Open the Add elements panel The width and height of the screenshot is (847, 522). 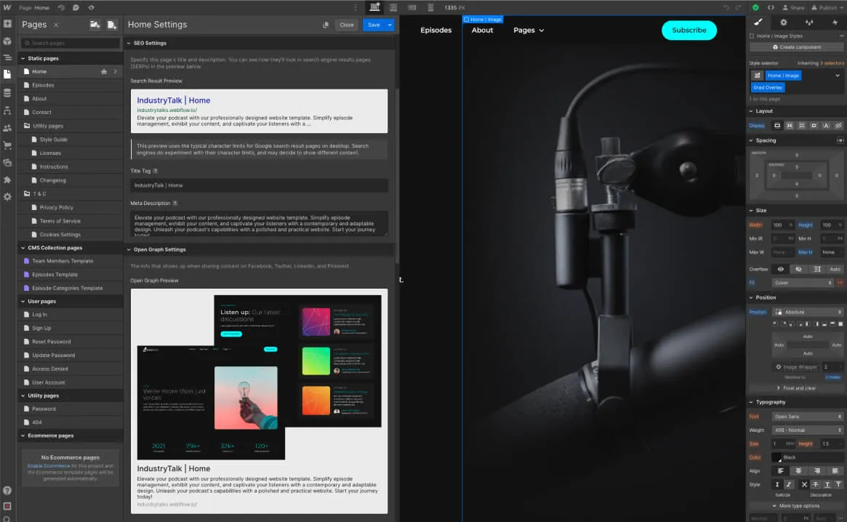click(x=7, y=24)
